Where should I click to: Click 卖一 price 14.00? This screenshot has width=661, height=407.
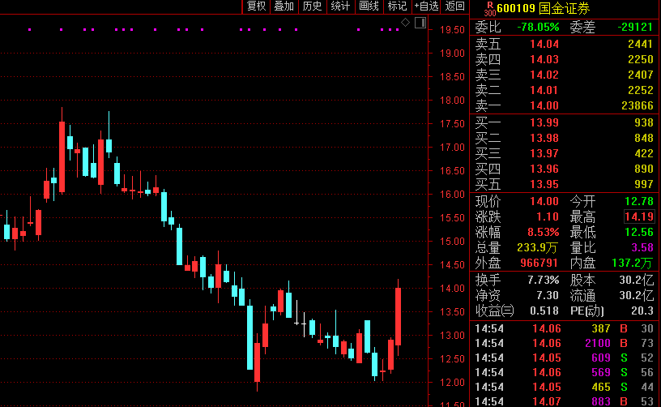(x=544, y=105)
